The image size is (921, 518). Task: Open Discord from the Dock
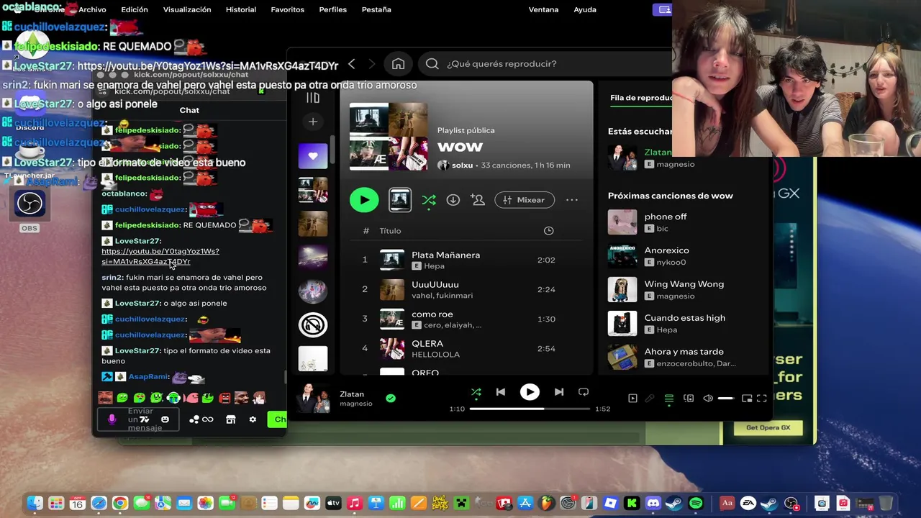(653, 504)
